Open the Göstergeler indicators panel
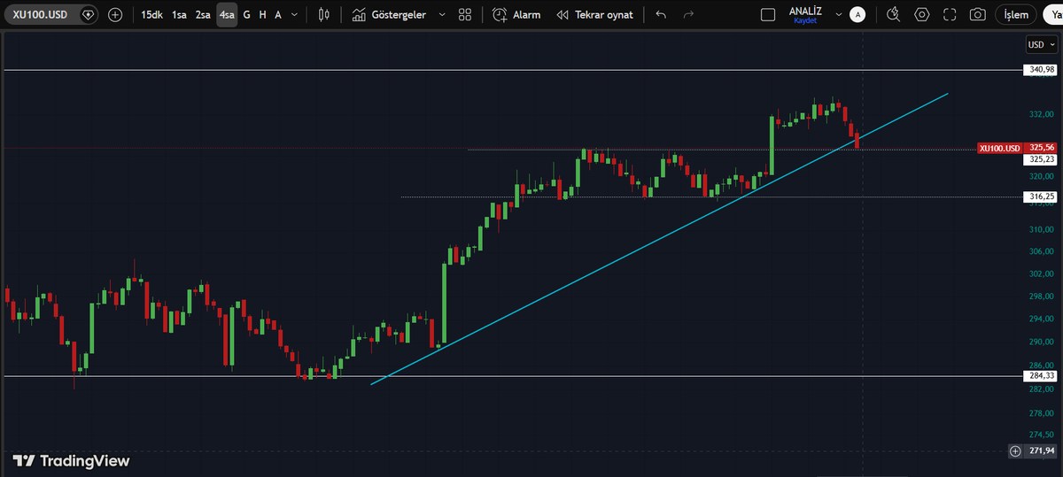Image resolution: width=1063 pixels, height=477 pixels. pos(389,15)
